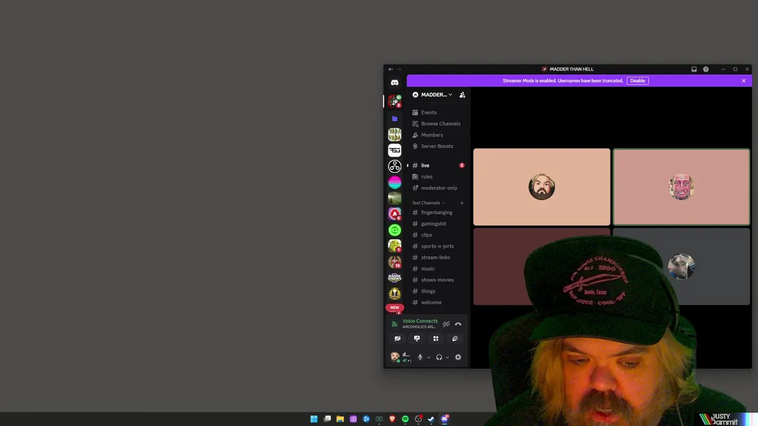Dismiss the Streamer Mode banner

point(744,80)
